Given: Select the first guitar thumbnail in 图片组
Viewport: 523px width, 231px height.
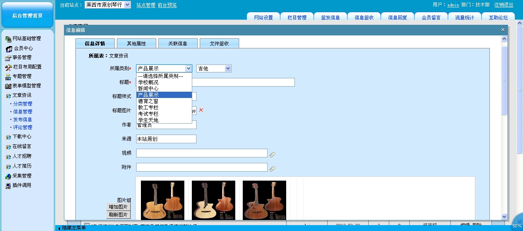Looking at the screenshot, I should [162, 200].
